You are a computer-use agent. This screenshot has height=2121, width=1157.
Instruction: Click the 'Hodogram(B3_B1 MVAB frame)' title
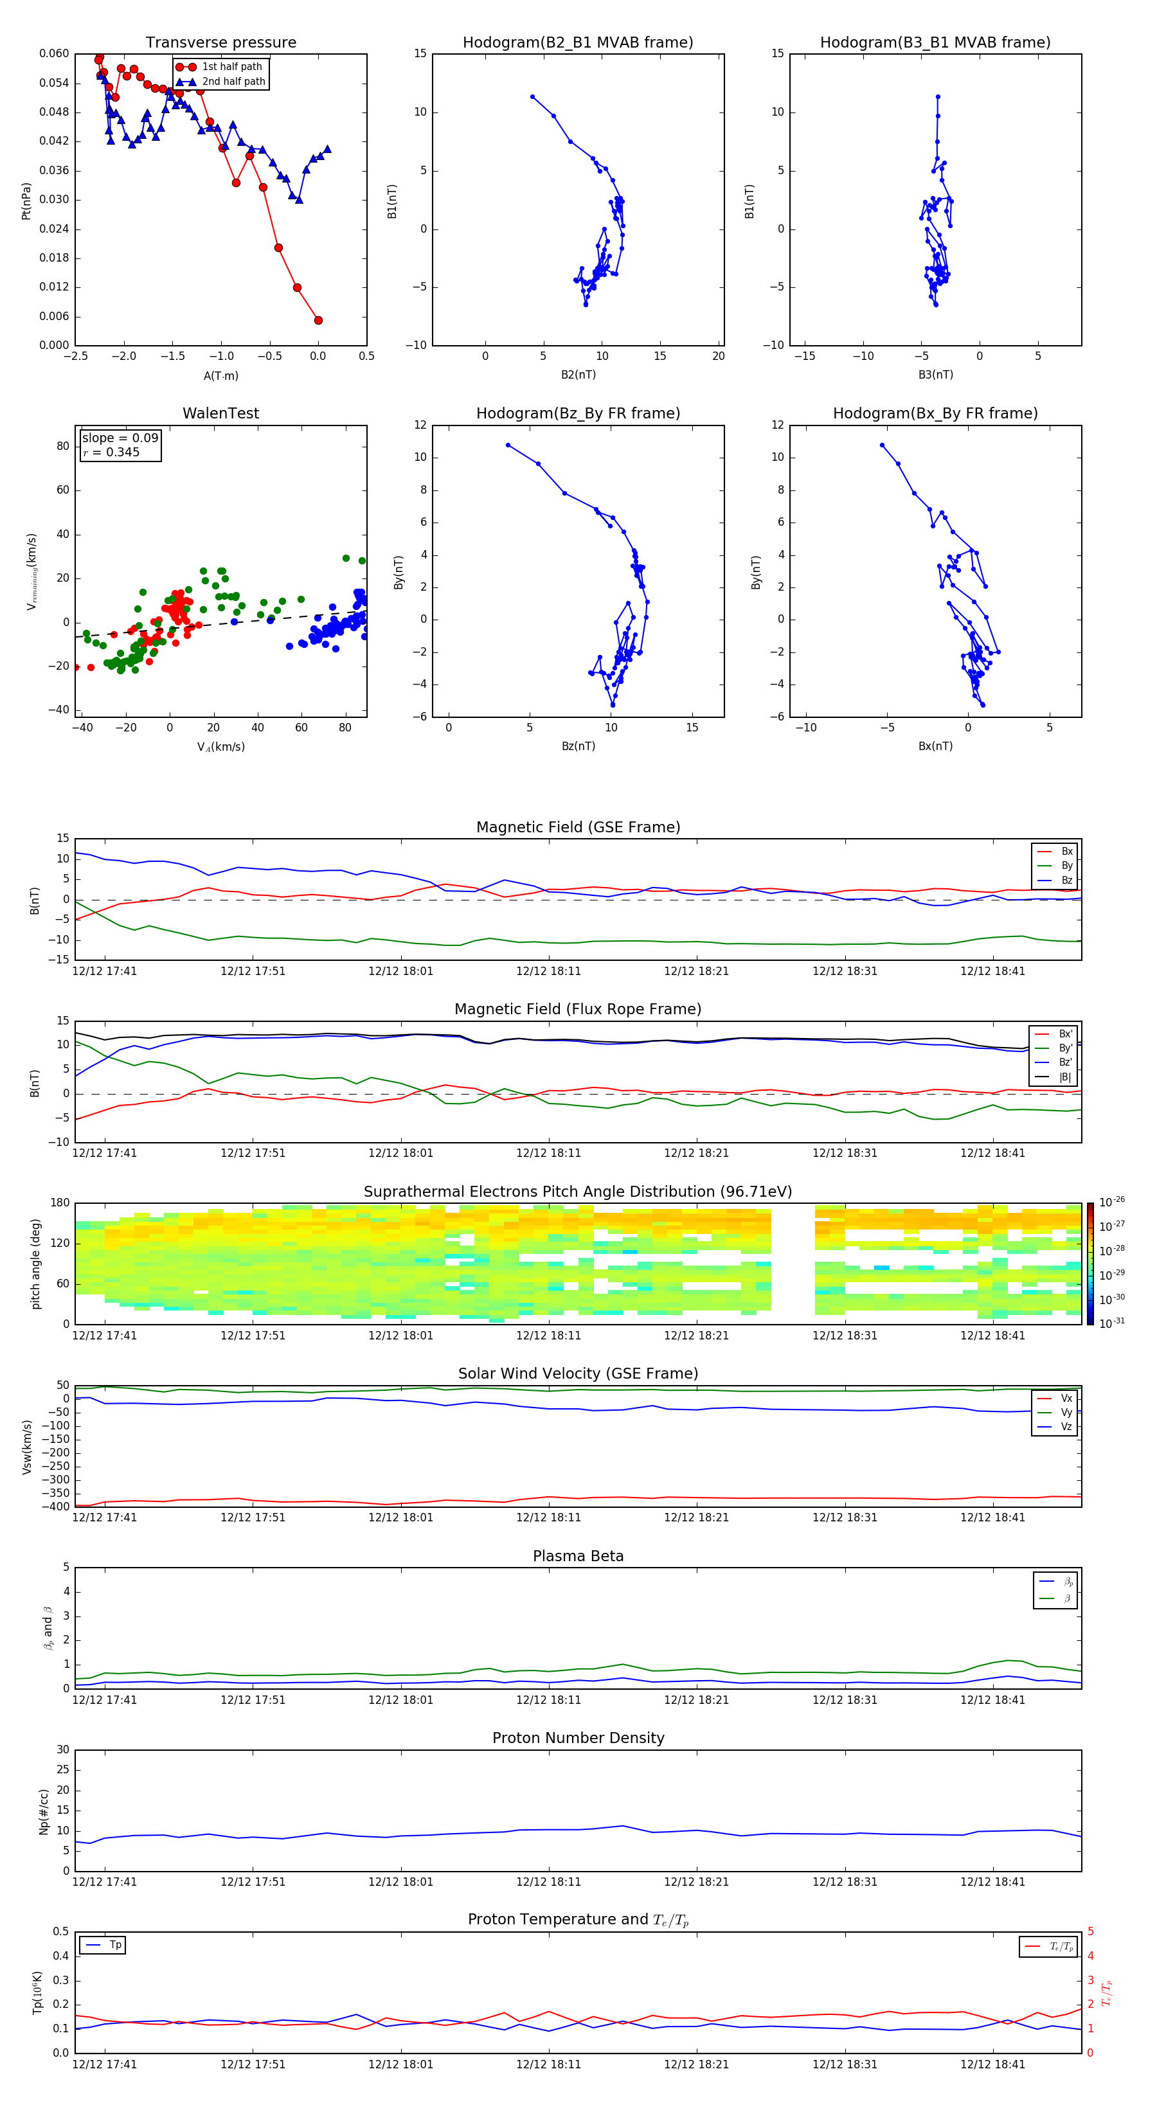click(x=935, y=42)
